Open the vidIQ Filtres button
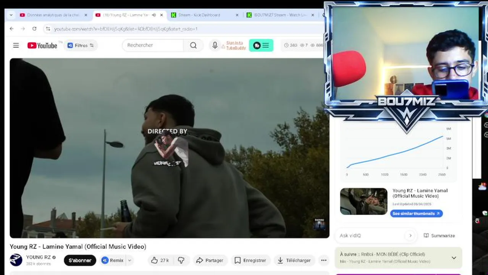 (81, 45)
